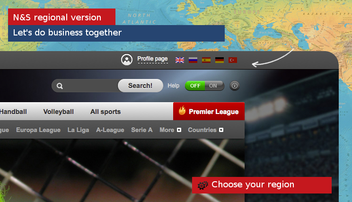Set Help switch to OFF

click(x=195, y=86)
